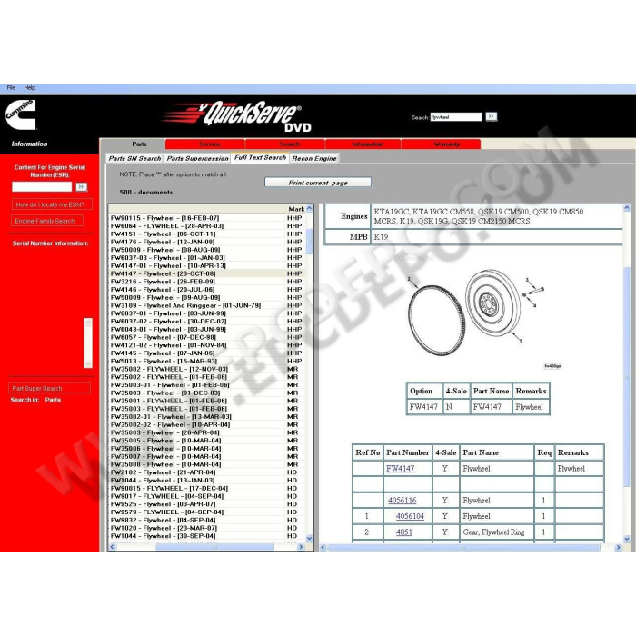Viewport: 636px width, 636px height.
Task: Select row FW90015 - FLYWHEEL - [17-DEC-04]
Action: pyautogui.click(x=207, y=489)
